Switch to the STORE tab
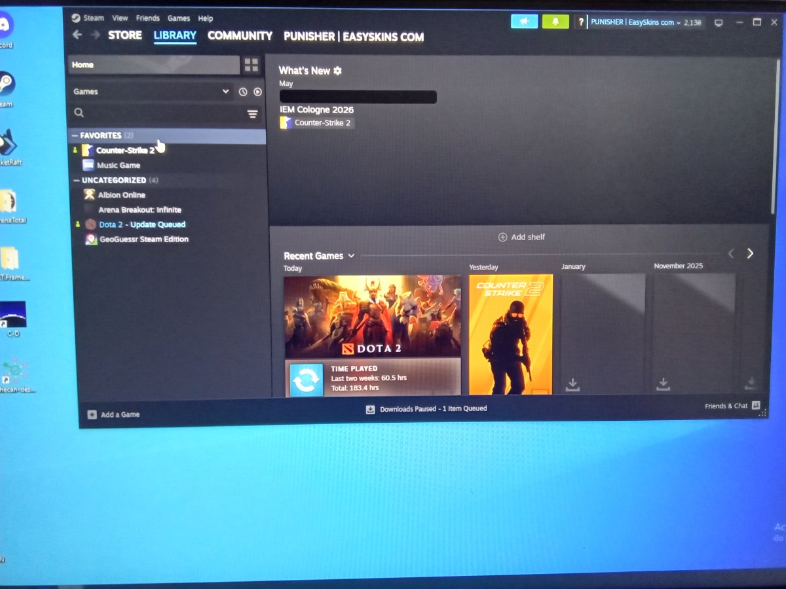Screen dimensions: 786x589 pyautogui.click(x=125, y=35)
